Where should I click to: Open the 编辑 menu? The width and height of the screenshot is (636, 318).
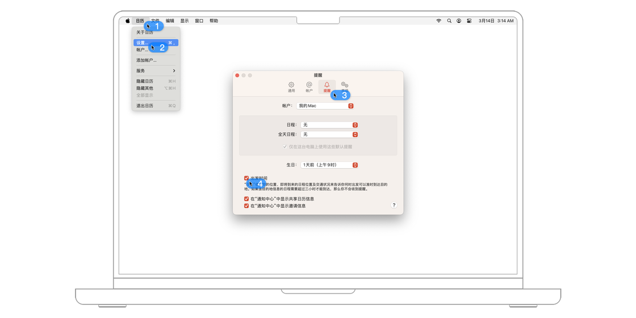click(170, 20)
